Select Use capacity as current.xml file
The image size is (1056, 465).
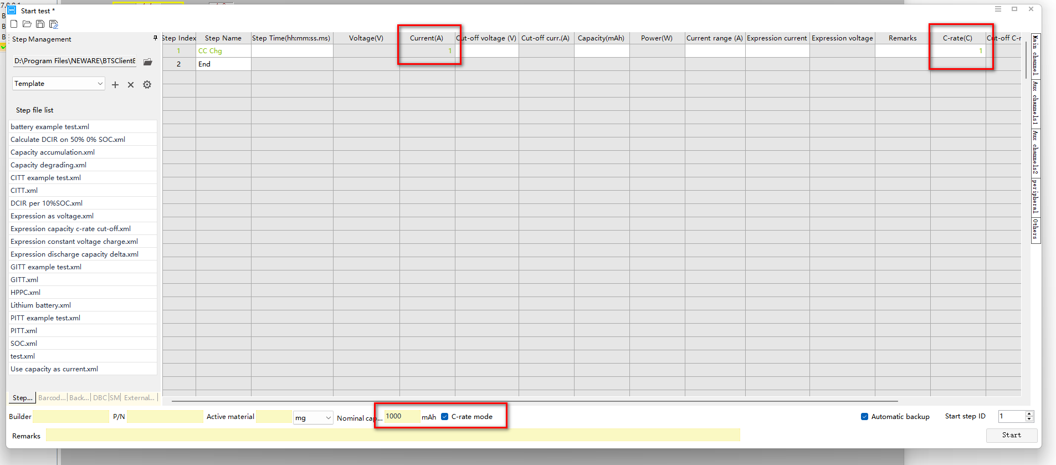83,369
